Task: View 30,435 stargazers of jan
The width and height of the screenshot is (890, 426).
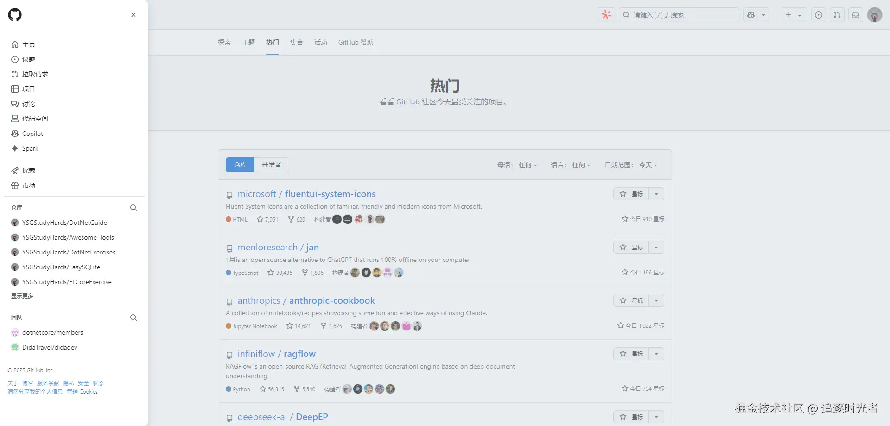Action: (280, 273)
